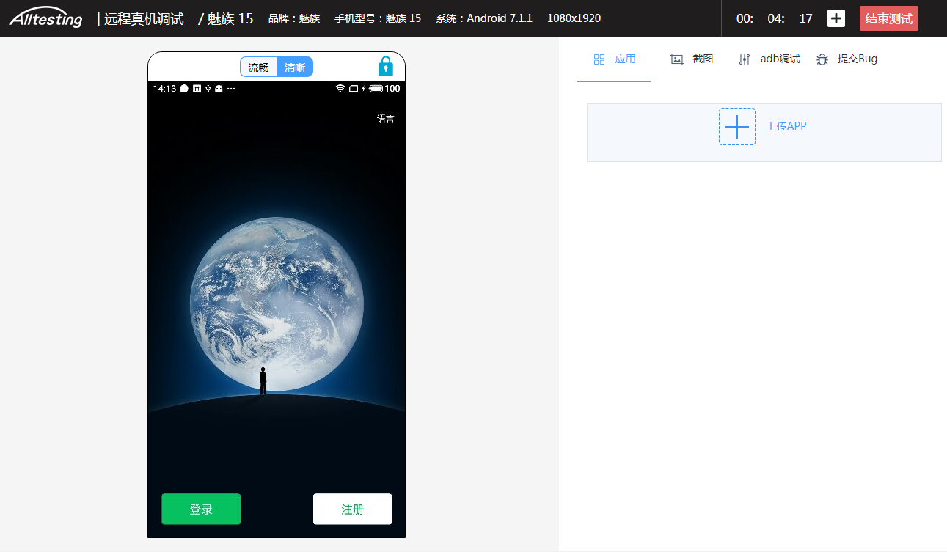
Task: Click the 品牌：魅族 label
Action: (x=294, y=18)
